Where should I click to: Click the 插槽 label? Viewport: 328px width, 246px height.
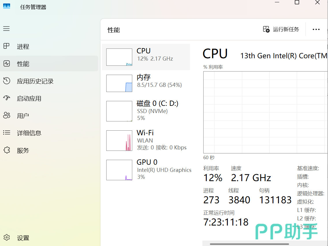coord(303,176)
